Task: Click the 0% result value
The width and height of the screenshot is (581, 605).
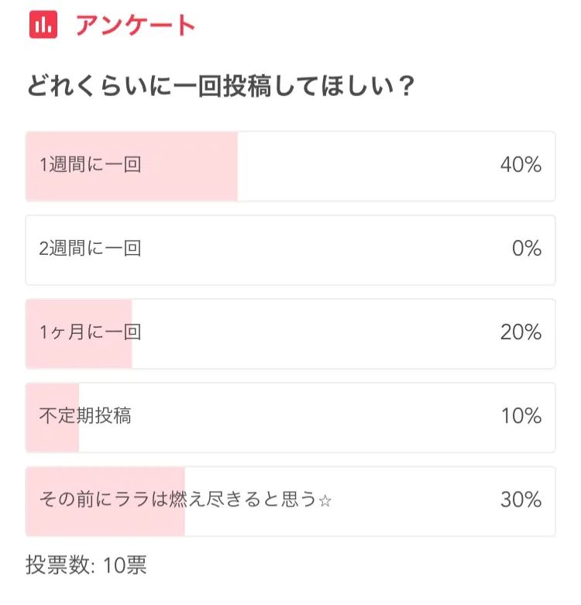Action: [x=526, y=249]
